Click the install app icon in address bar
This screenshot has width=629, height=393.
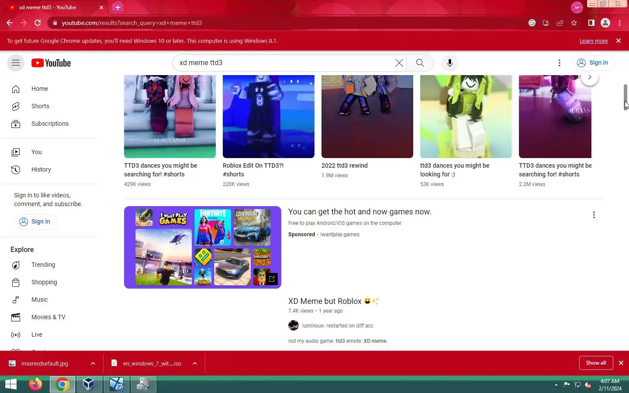[546, 23]
